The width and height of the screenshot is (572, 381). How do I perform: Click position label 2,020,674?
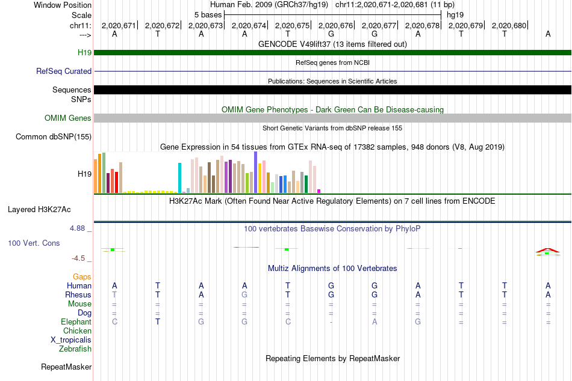tap(249, 25)
